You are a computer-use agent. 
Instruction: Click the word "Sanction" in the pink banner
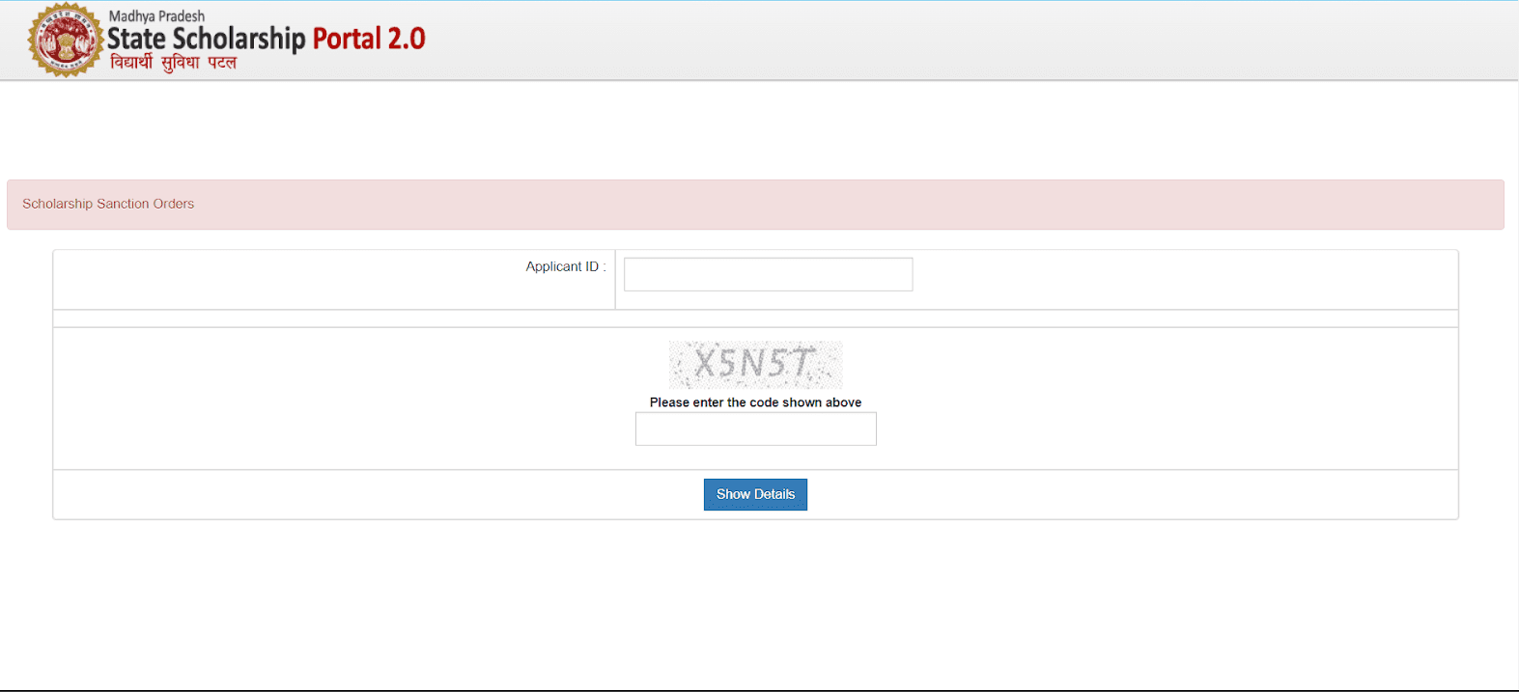pos(123,204)
